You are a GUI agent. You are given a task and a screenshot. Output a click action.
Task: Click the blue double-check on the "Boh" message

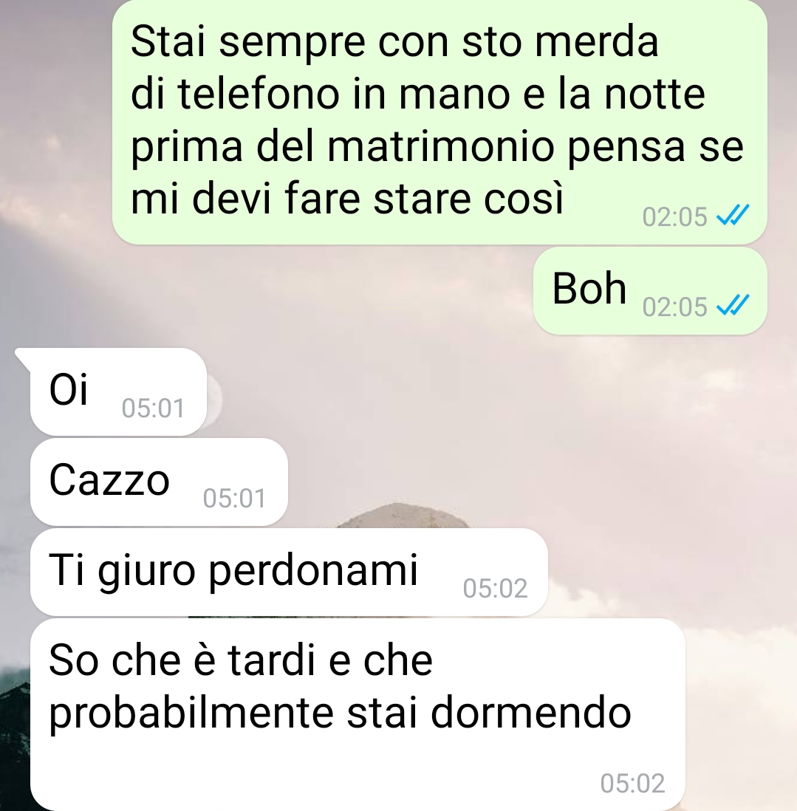pos(732,305)
